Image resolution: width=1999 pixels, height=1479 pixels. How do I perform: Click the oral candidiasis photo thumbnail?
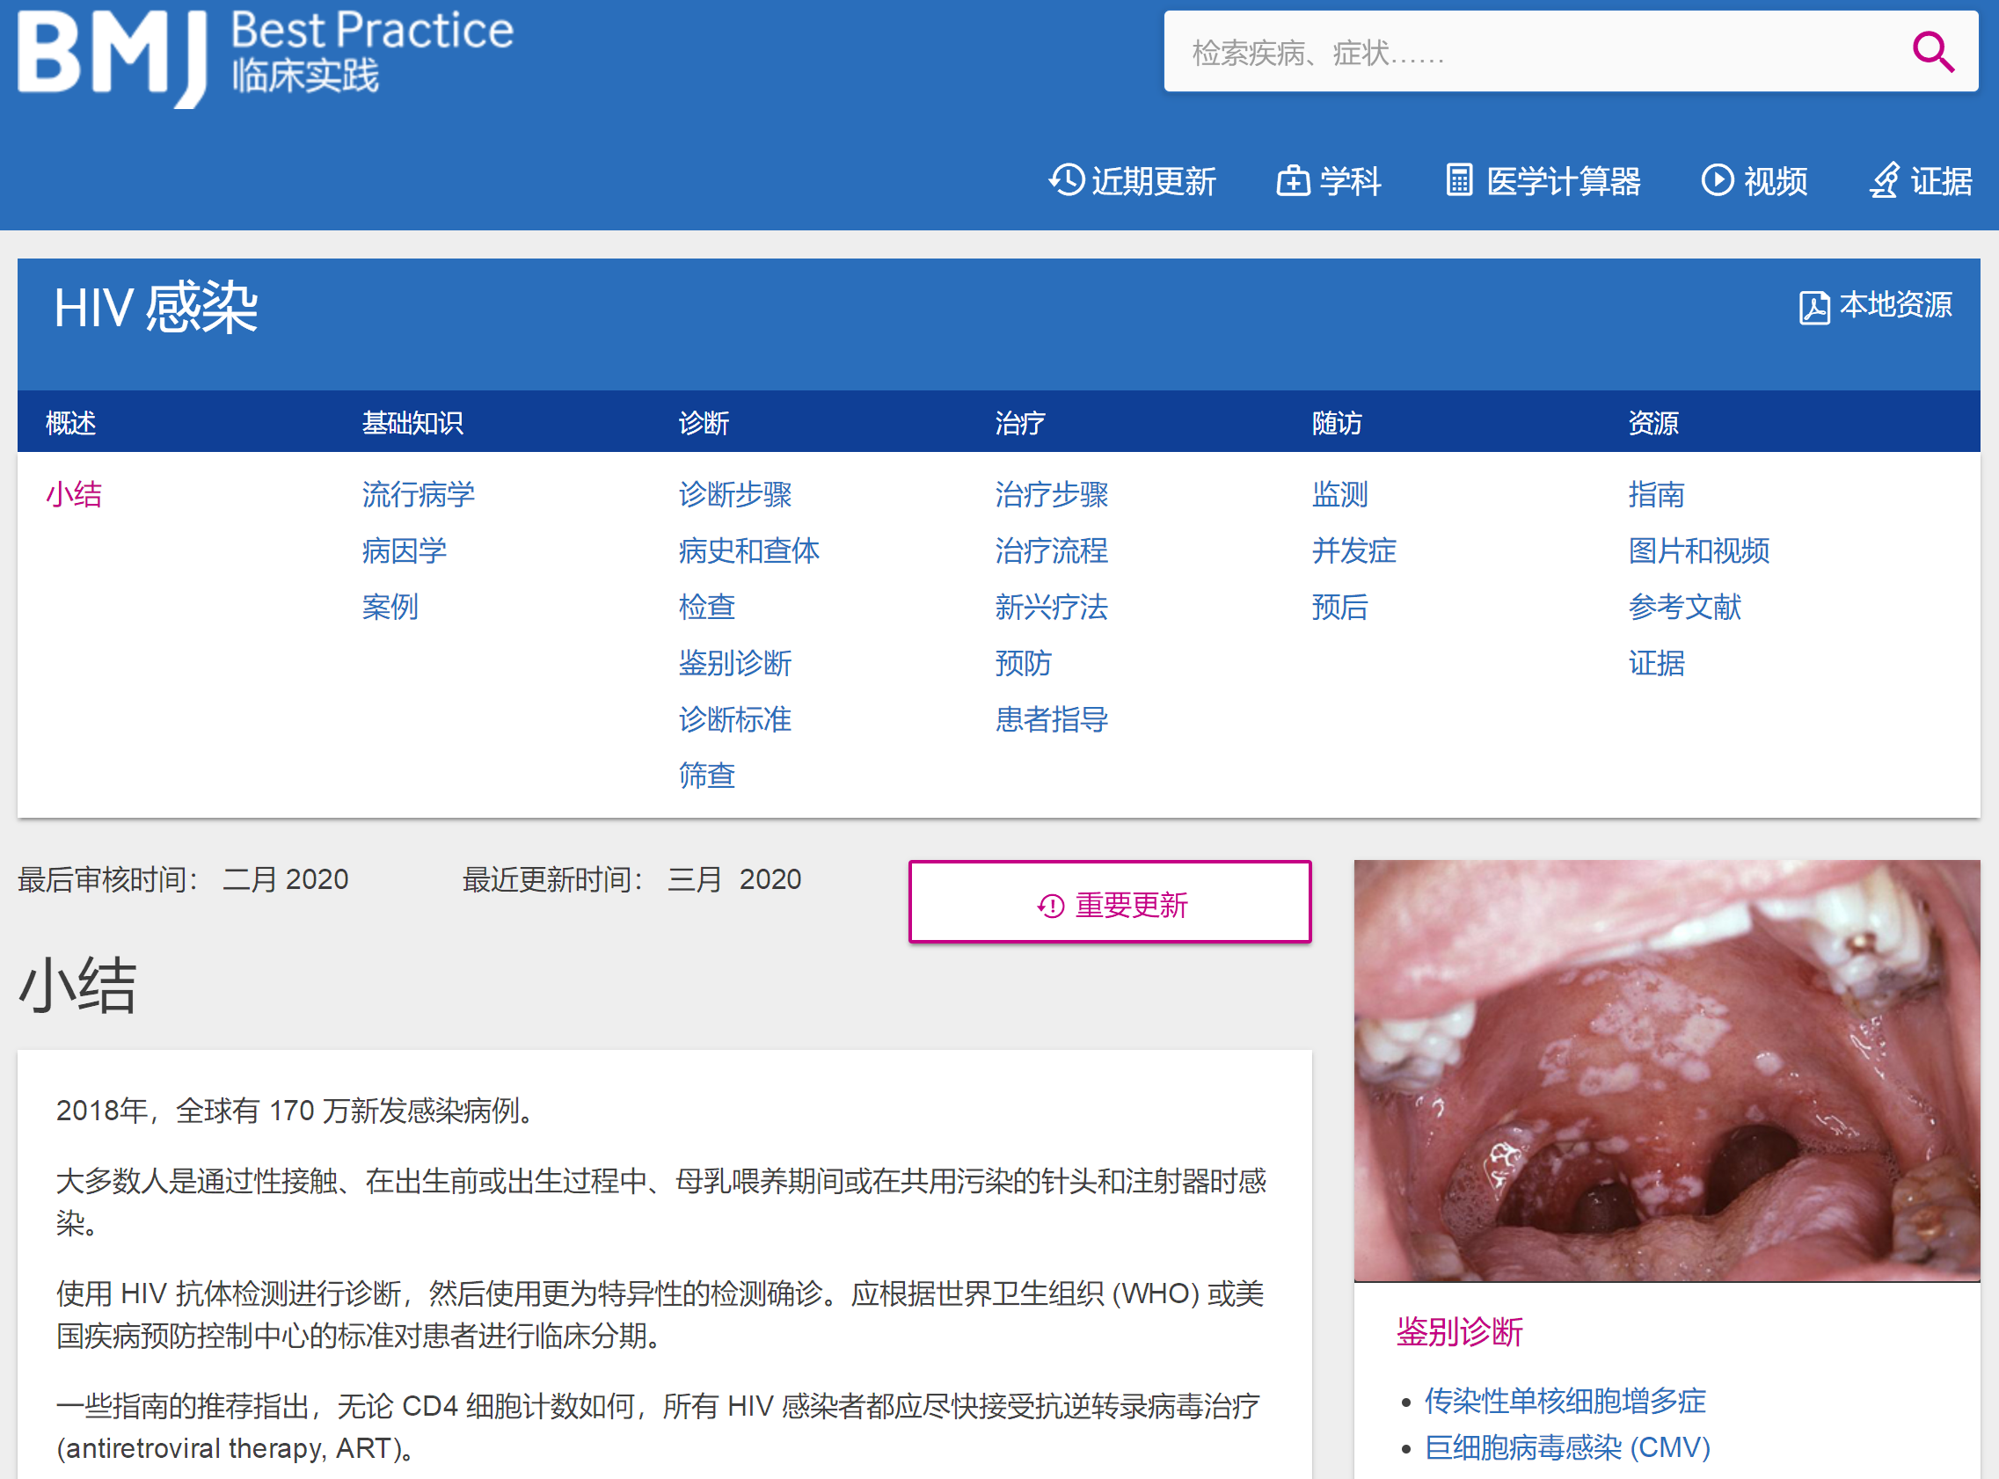pyautogui.click(x=1666, y=1070)
